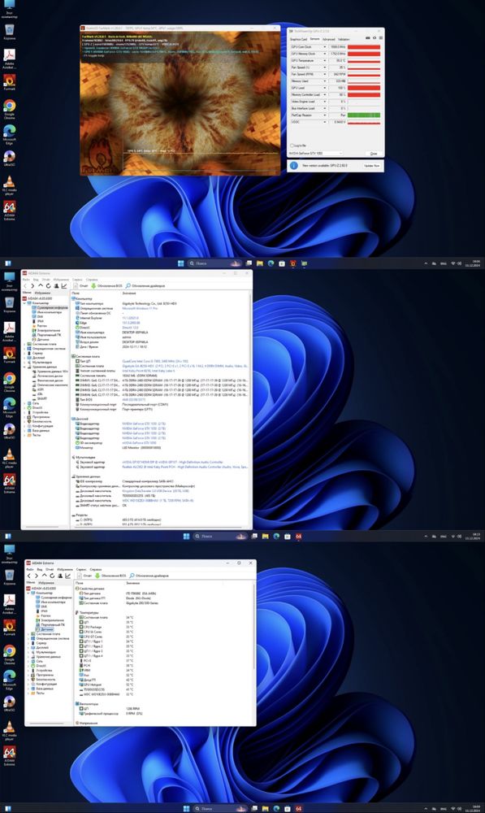Click the PerfCap Reason green graph bar
Image resolution: width=485 pixels, height=813 pixels.
point(364,115)
